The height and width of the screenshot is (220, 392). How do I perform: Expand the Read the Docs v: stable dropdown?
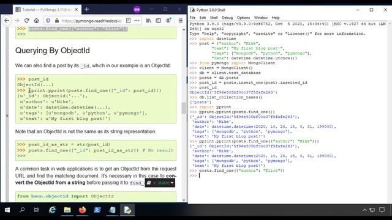[x=160, y=183]
